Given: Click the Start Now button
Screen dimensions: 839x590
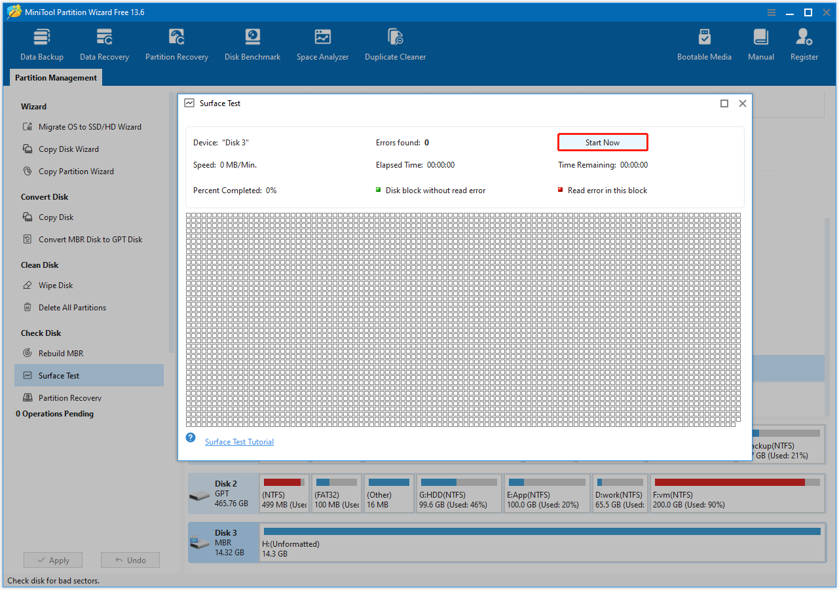Looking at the screenshot, I should 603,142.
